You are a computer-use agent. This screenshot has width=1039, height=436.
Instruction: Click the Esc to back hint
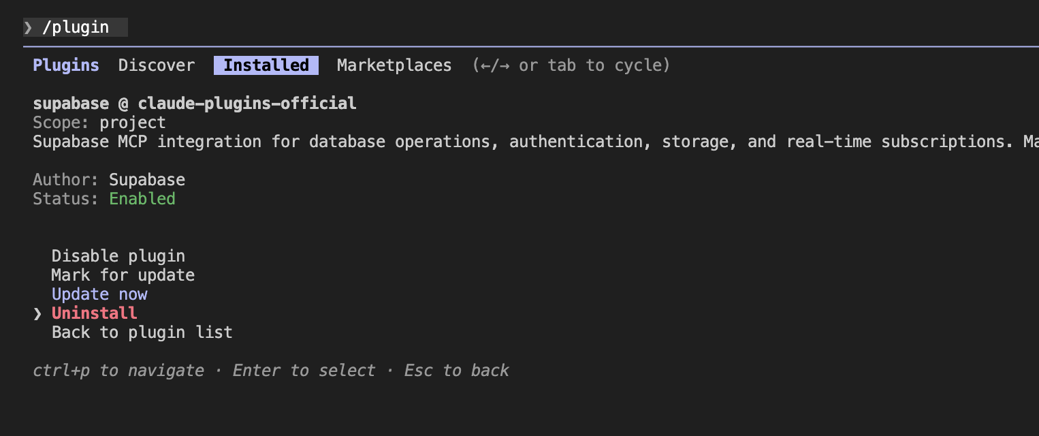coord(456,371)
